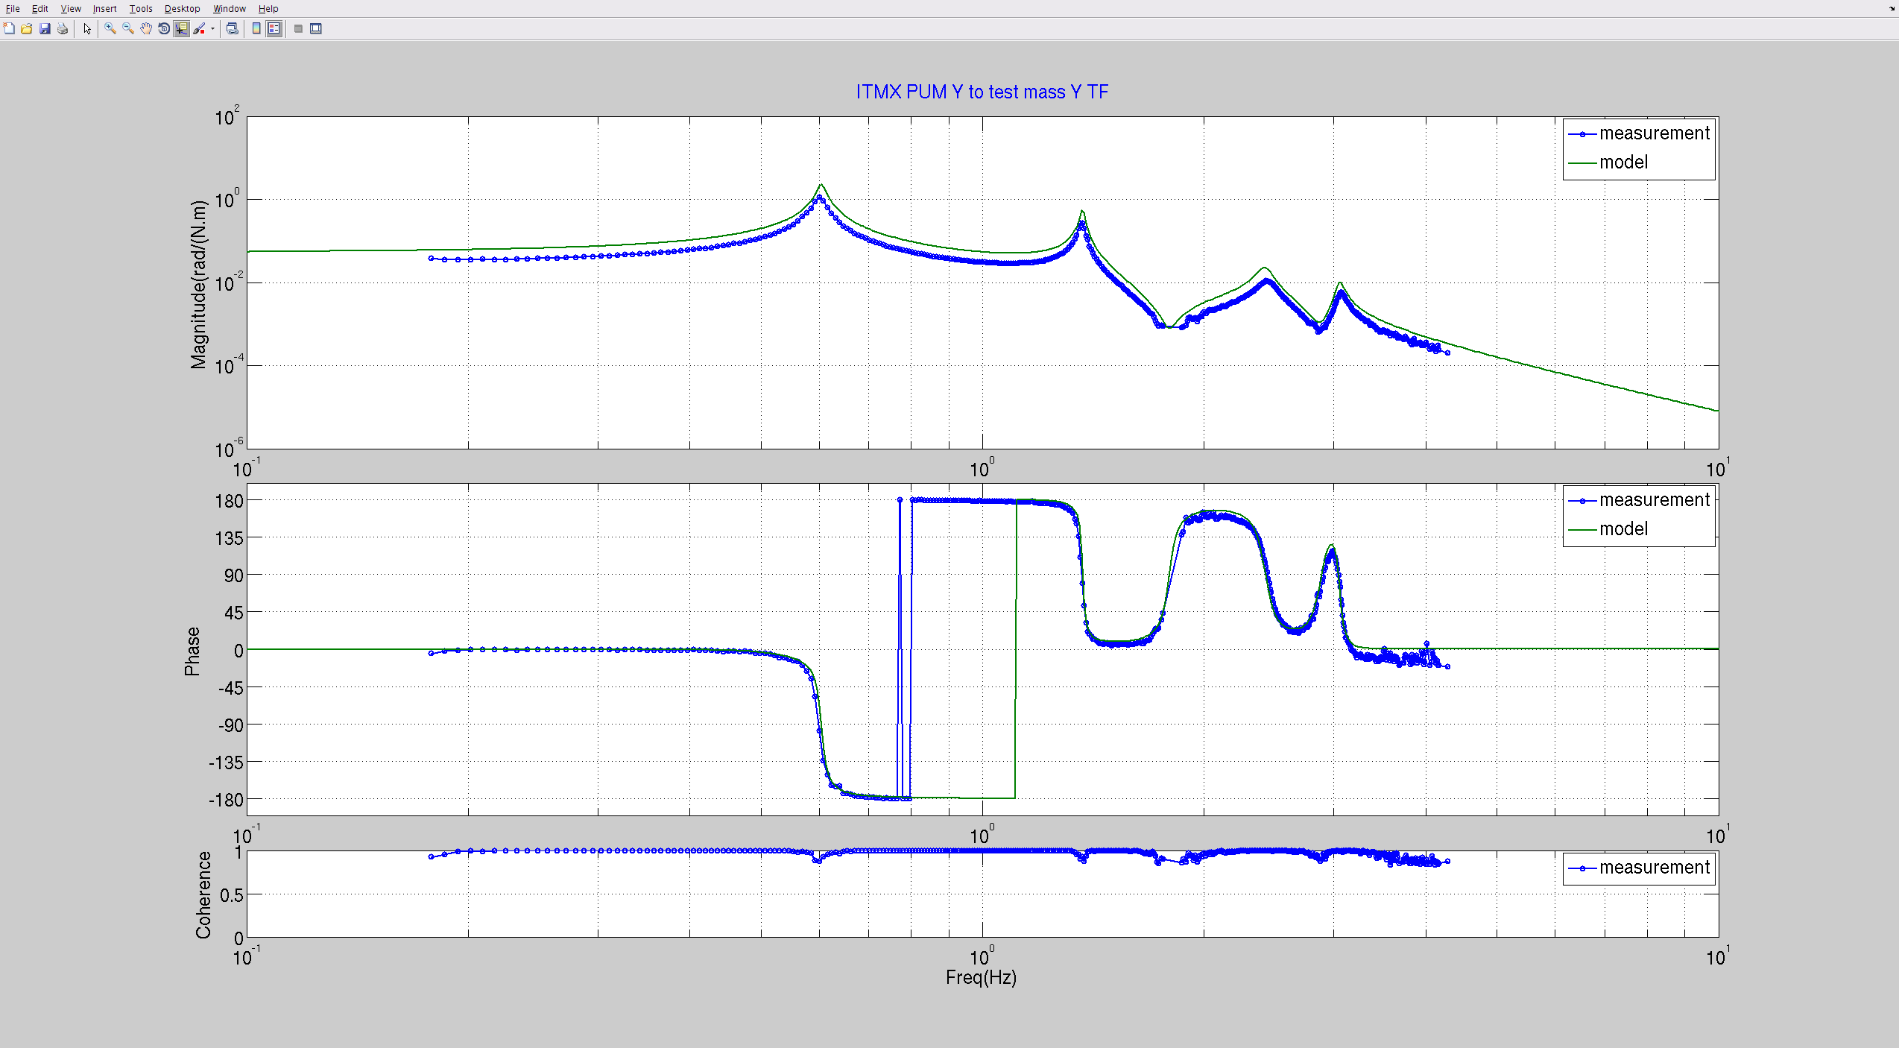Click the title 'ITMX PUM Y to test mass Y TF'
Image resolution: width=1899 pixels, height=1048 pixels.
pos(982,92)
